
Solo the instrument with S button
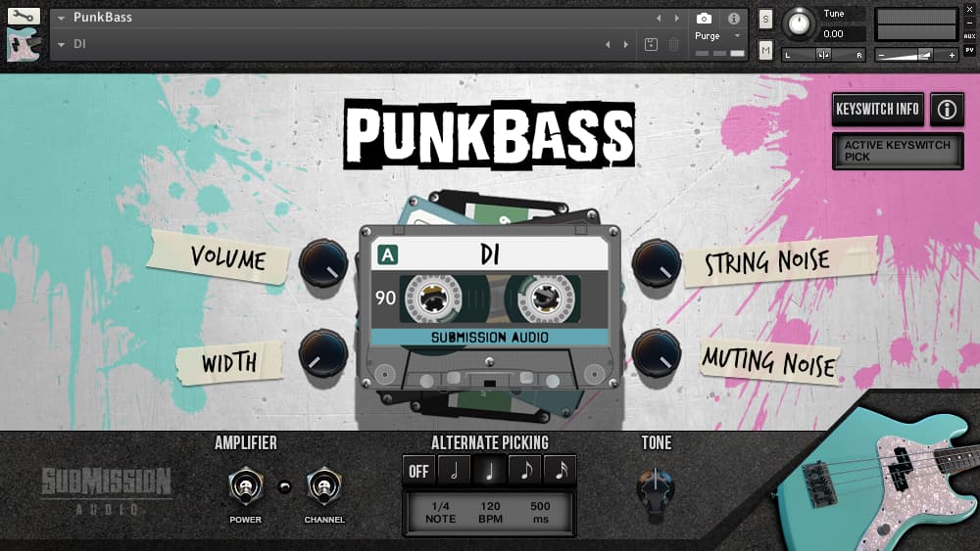click(x=765, y=19)
